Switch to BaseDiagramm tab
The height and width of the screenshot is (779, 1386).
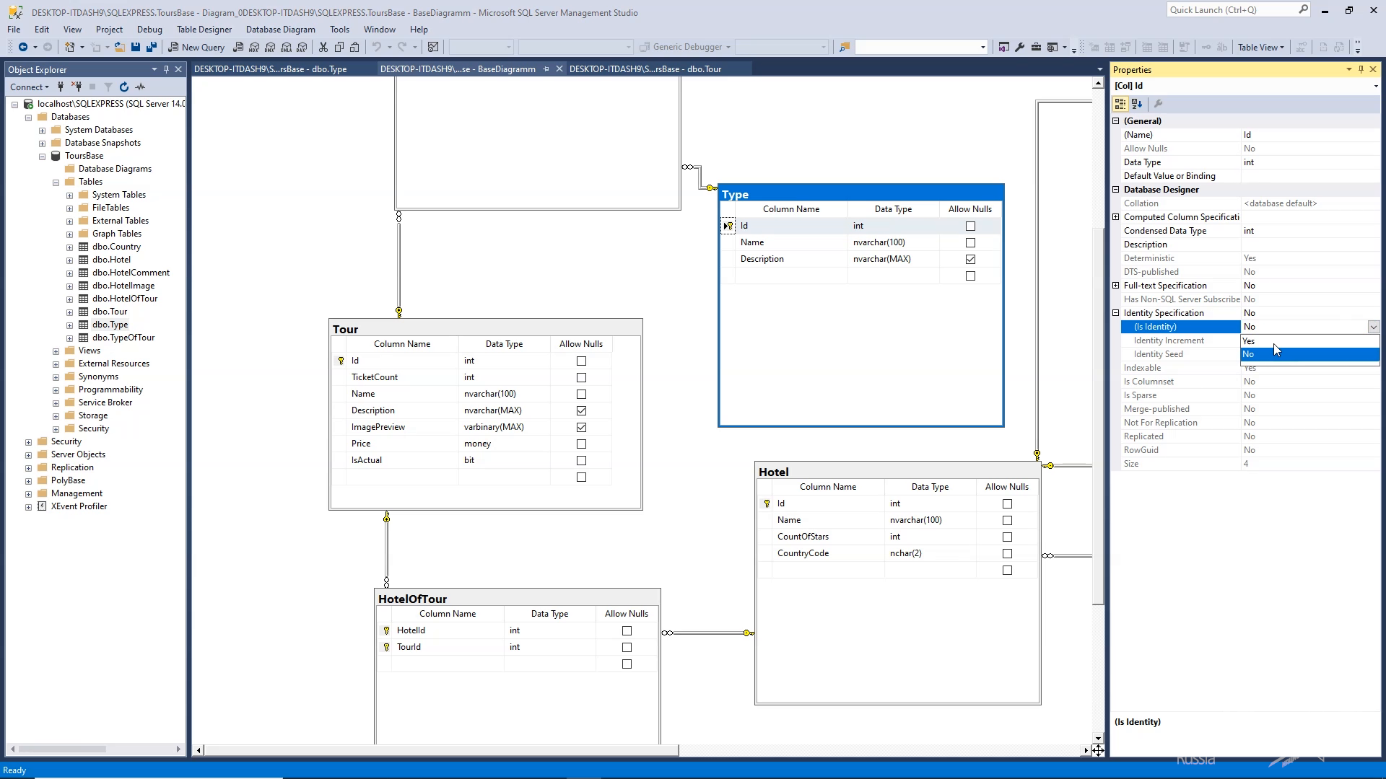459,68
